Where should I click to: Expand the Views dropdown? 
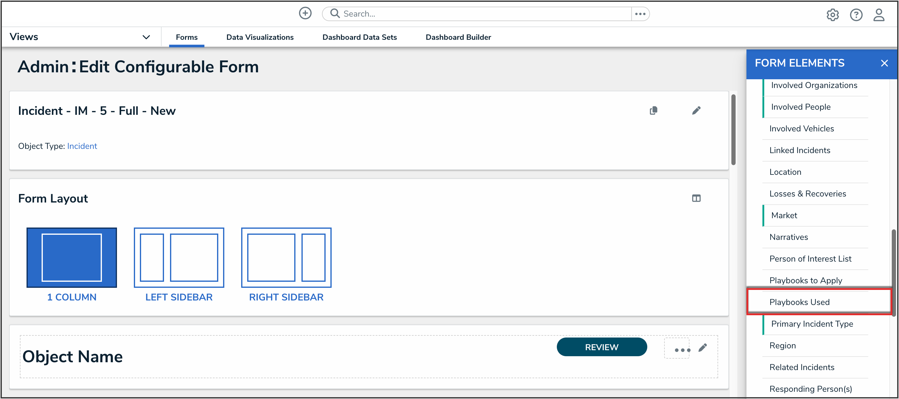146,37
